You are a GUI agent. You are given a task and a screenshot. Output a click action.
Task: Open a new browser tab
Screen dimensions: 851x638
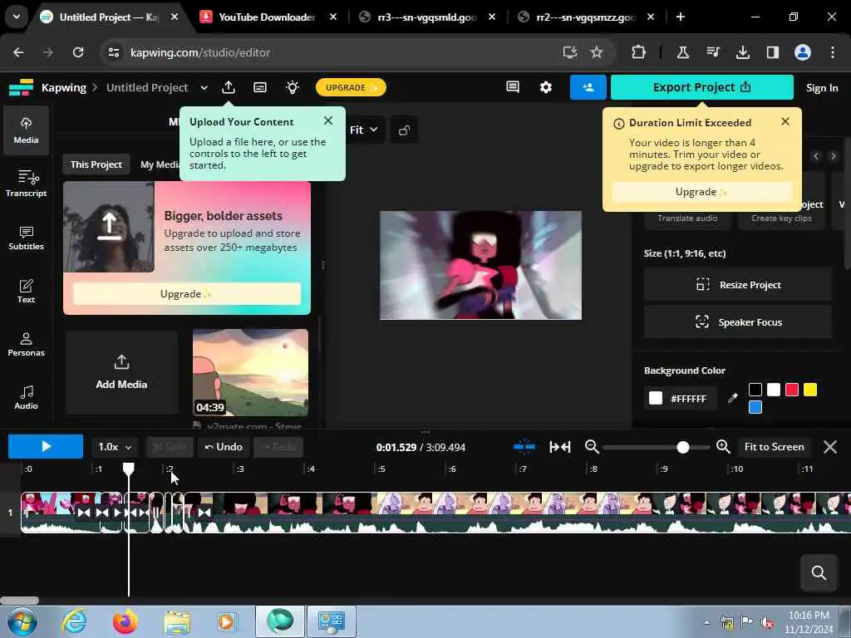(680, 17)
